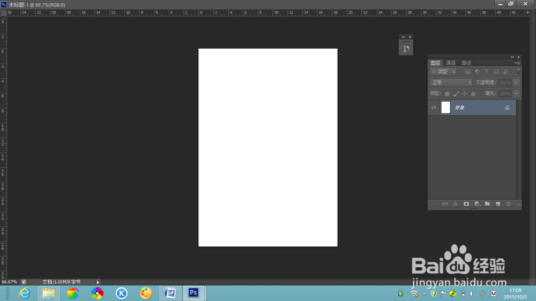Add a layer mask
Image resolution: width=536 pixels, height=301 pixels.
tap(466, 204)
